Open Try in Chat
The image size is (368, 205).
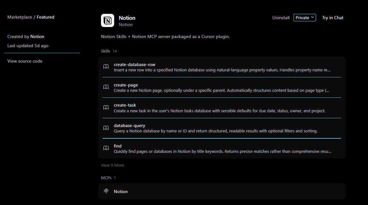pos(332,18)
